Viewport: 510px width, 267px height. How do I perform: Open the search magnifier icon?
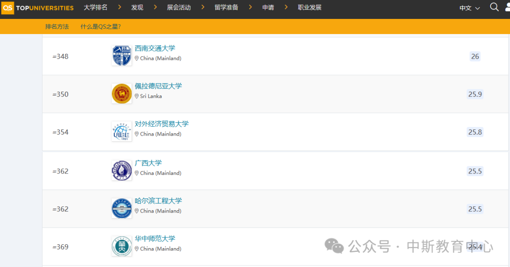pyautogui.click(x=494, y=7)
